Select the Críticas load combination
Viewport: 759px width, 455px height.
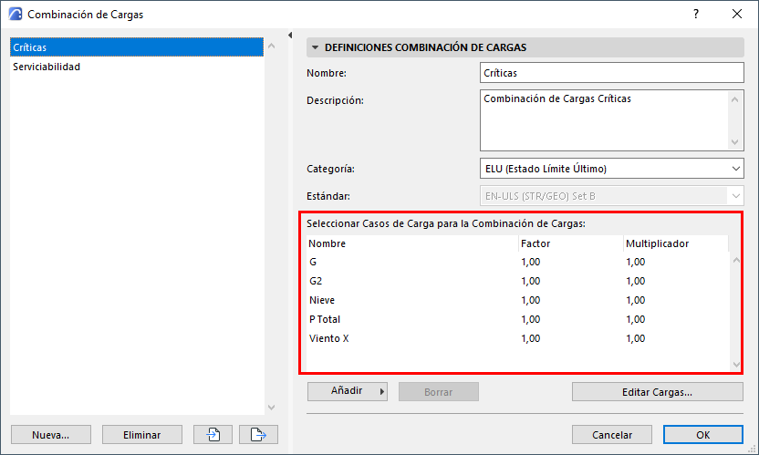click(x=137, y=47)
